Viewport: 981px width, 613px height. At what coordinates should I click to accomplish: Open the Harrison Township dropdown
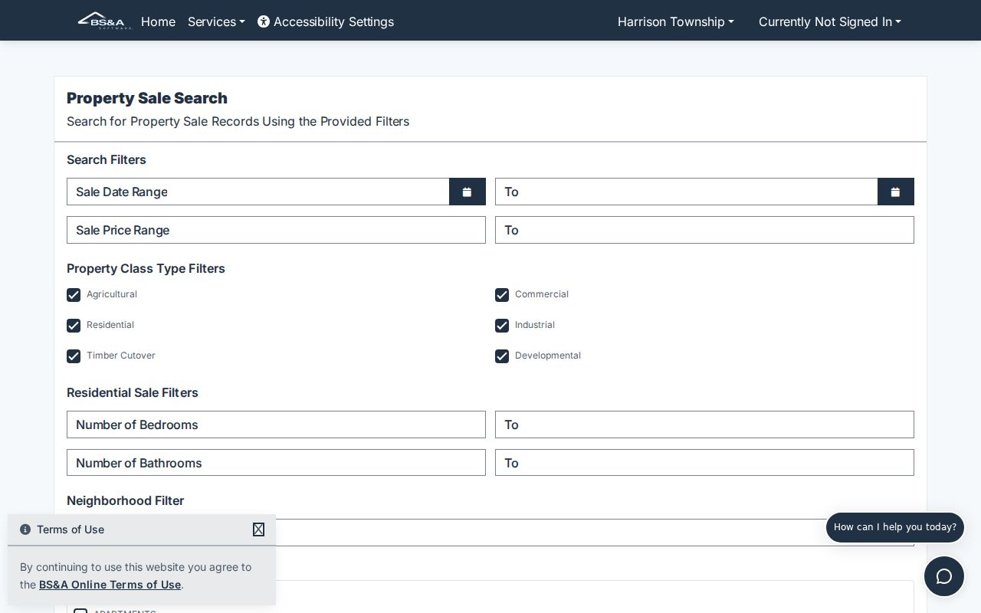click(x=676, y=21)
